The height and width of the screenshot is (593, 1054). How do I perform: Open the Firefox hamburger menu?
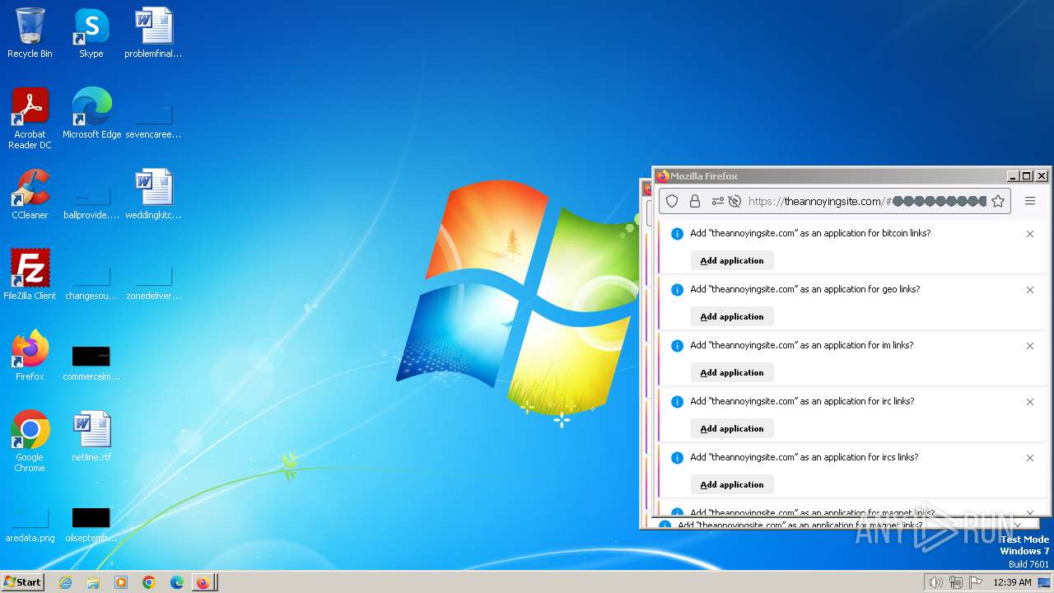coord(1030,201)
